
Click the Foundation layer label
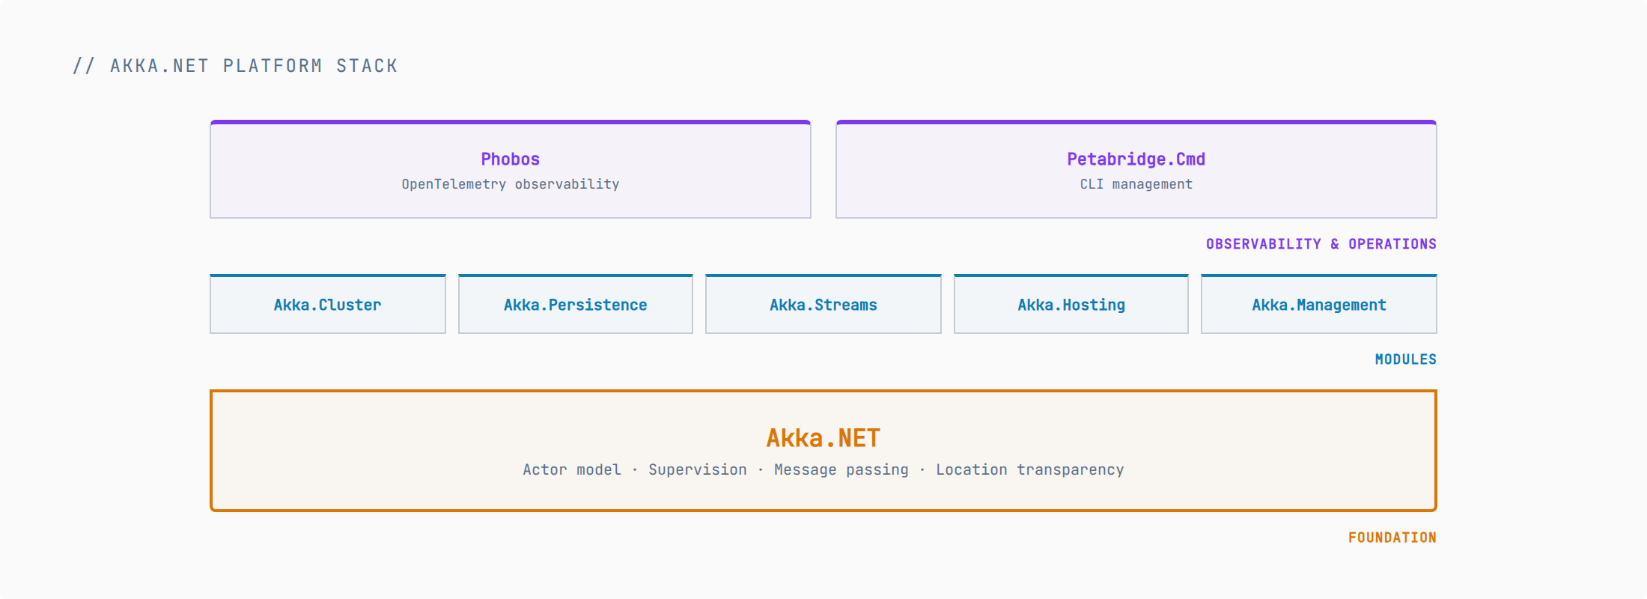point(1392,538)
